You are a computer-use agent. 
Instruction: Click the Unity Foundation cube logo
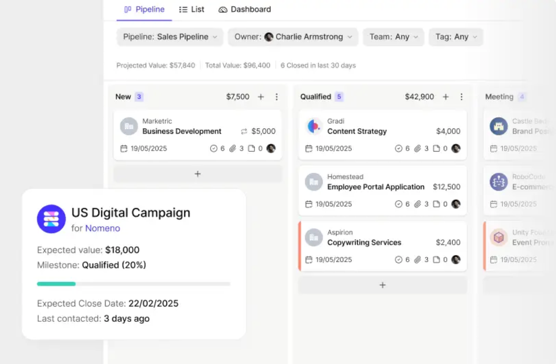pos(498,238)
